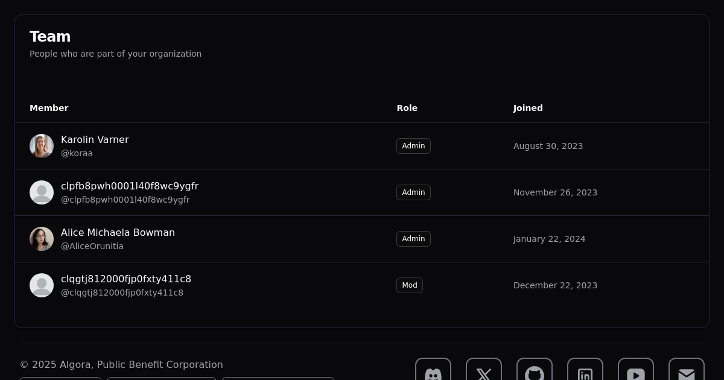Click Karolin Varner's Admin role badge
The image size is (724, 380).
click(x=413, y=146)
